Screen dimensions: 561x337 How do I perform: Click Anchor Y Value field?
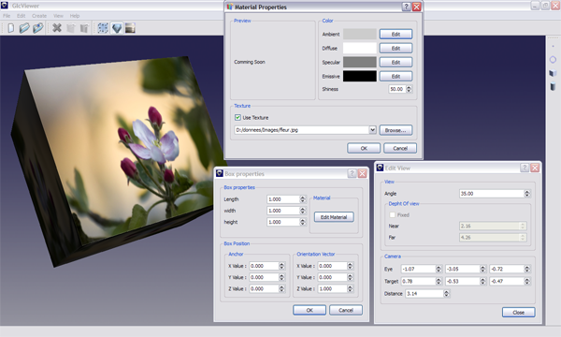[264, 277]
